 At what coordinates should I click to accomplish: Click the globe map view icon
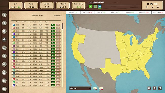(160, 88)
